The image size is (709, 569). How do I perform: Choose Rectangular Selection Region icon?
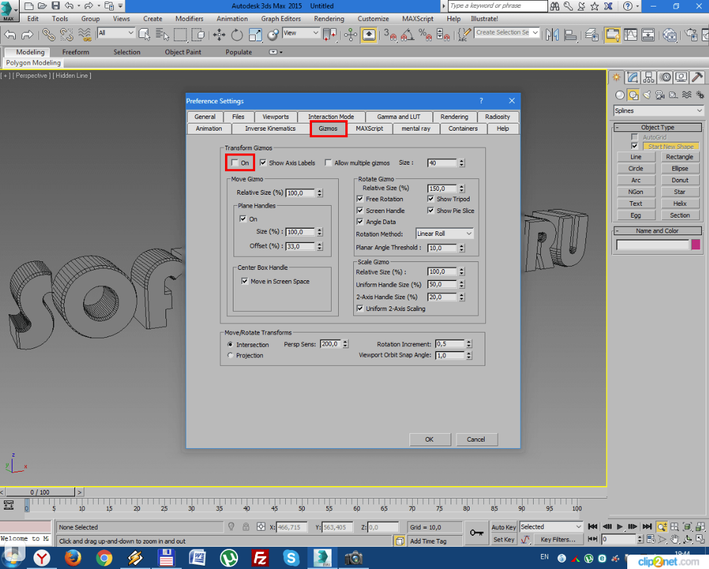click(181, 35)
